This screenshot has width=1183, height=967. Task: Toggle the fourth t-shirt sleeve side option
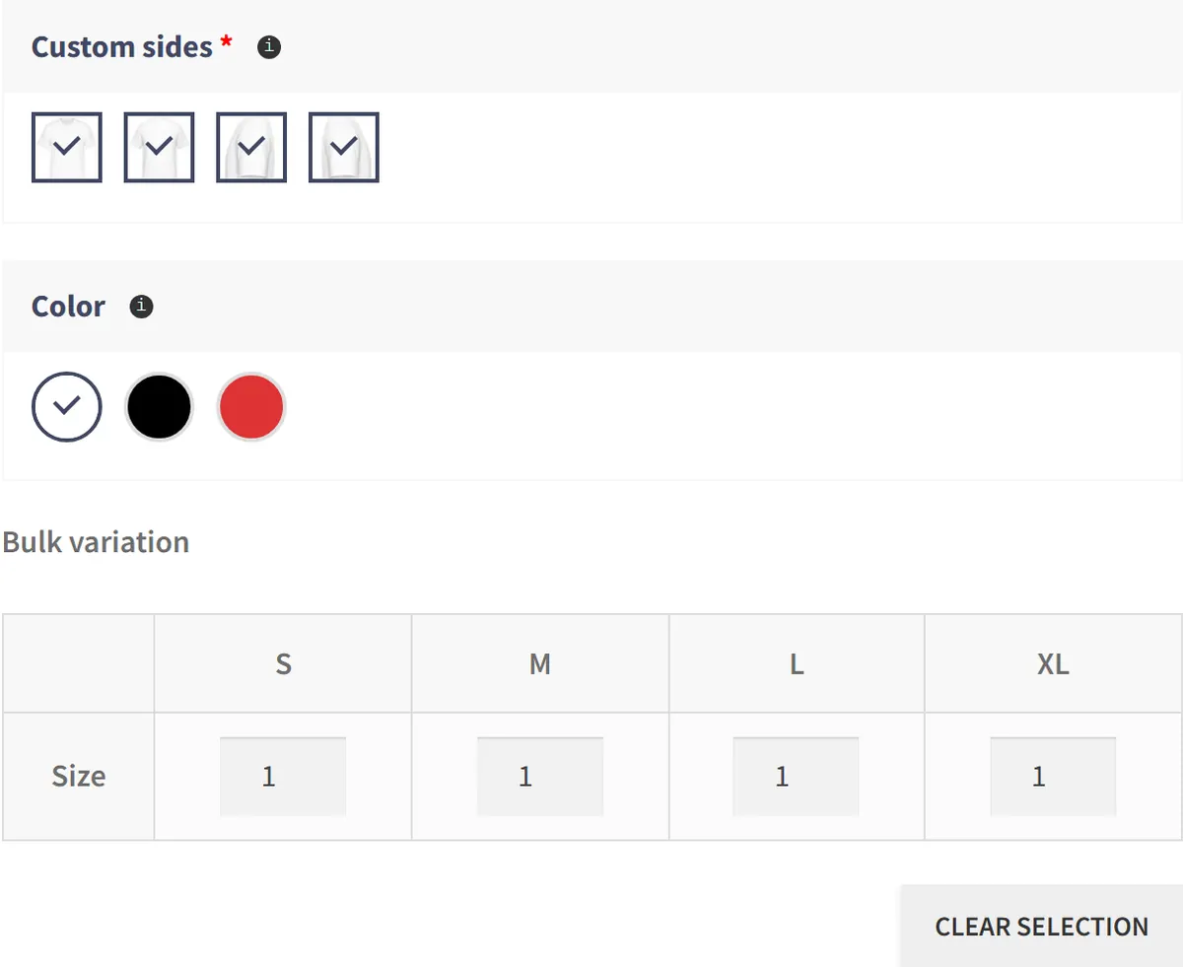coord(344,147)
